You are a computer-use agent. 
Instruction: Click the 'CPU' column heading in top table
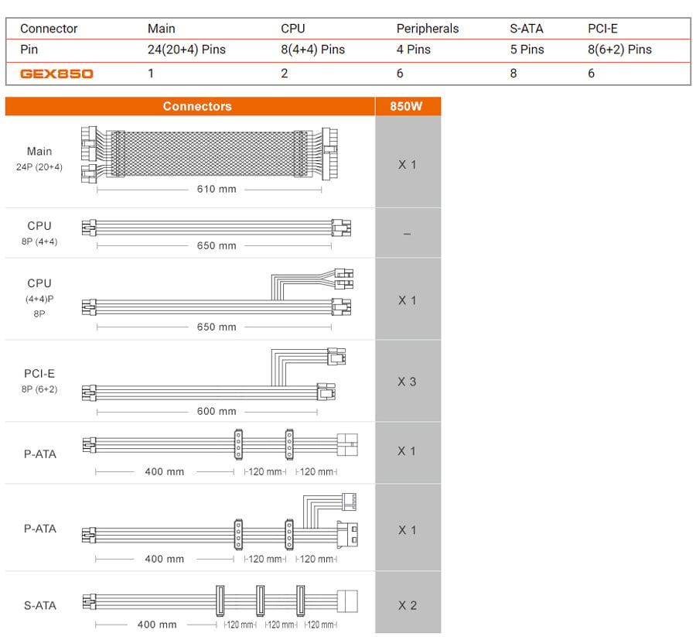(293, 29)
